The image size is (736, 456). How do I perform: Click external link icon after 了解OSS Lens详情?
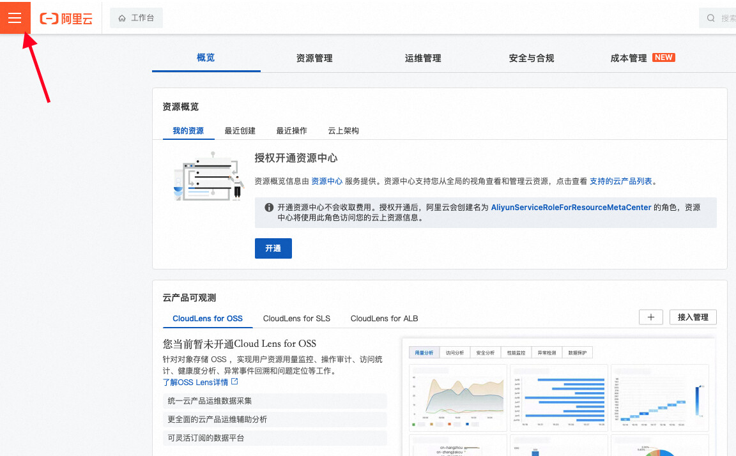234,382
